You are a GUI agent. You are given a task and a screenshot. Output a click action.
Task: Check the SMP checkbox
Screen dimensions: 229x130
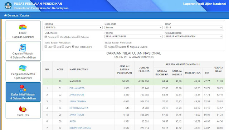(x=46, y=46)
